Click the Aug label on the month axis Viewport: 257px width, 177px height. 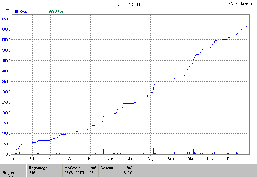coord(150,159)
